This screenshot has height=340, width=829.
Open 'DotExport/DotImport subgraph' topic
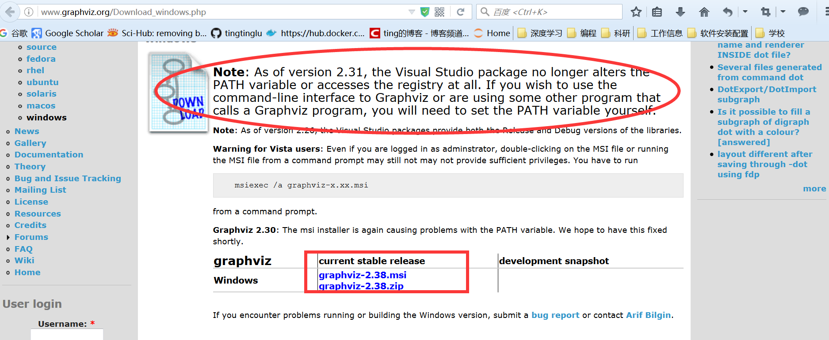pyautogui.click(x=767, y=94)
